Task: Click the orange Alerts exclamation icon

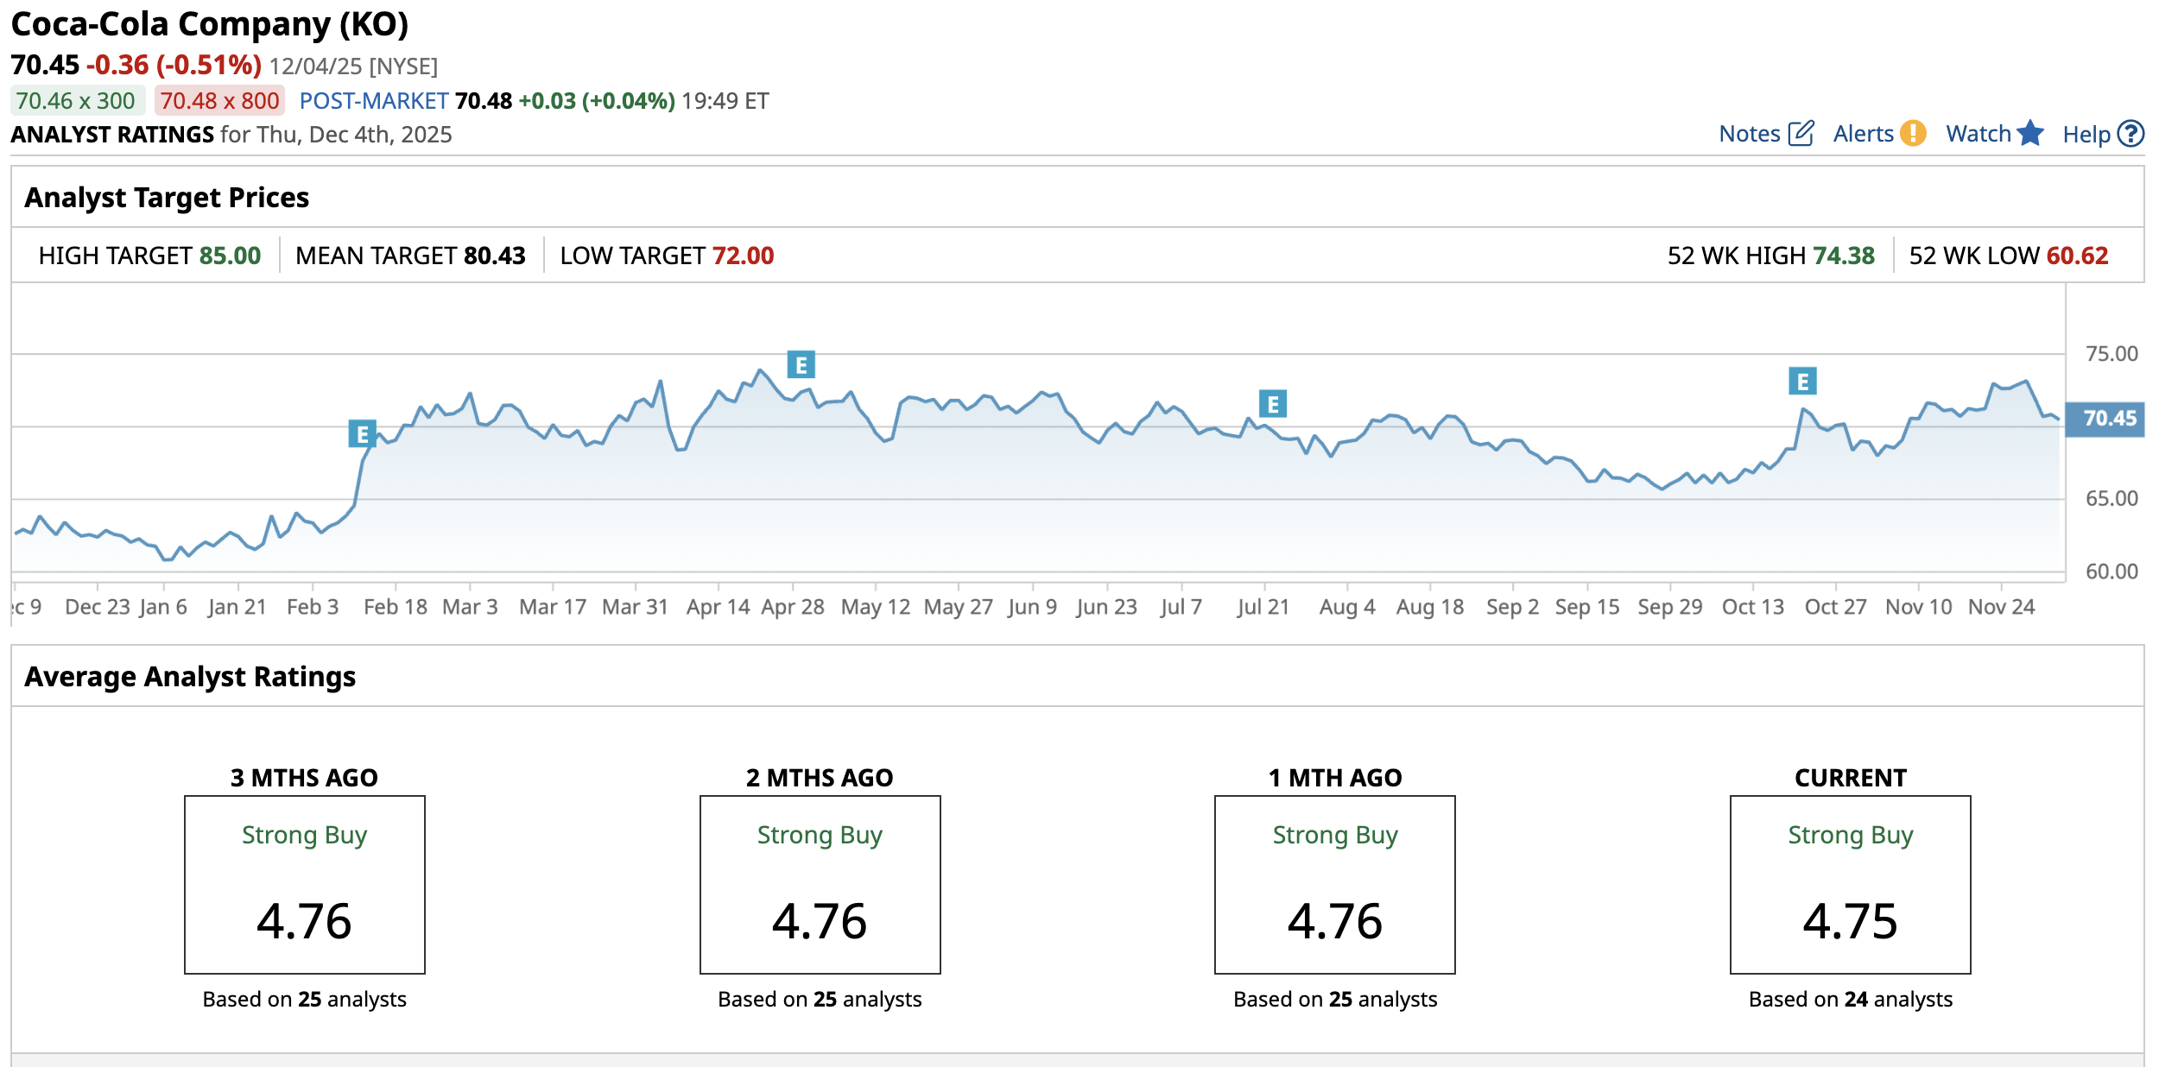Action: 1914,133
